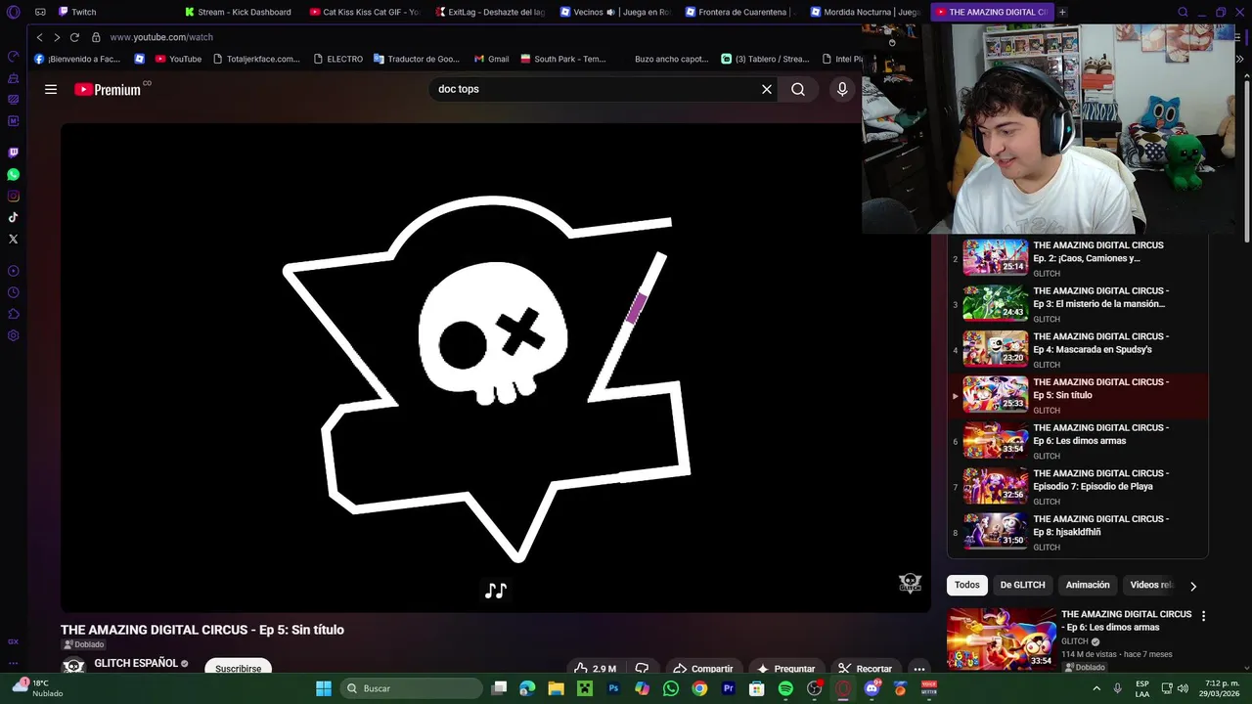Screen dimensions: 1252x704
Task: Open a new browser tab with plus
Action: click(1062, 12)
